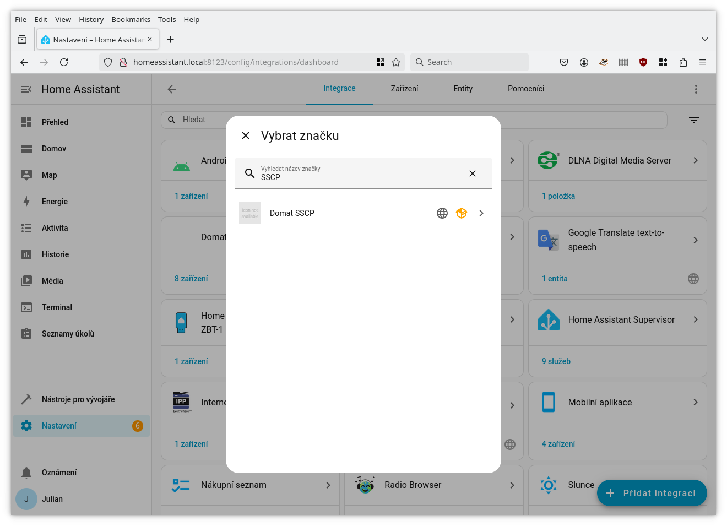Image resolution: width=727 pixels, height=526 pixels.
Task: Close the Vybrat značku dialog
Action: (246, 135)
